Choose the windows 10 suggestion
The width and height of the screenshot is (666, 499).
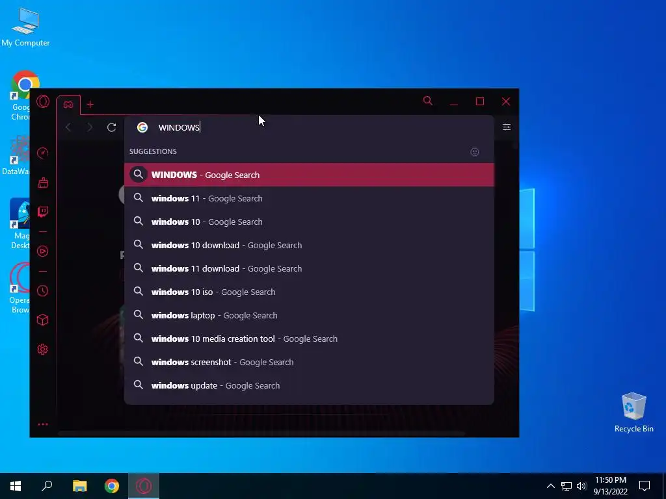click(x=309, y=222)
